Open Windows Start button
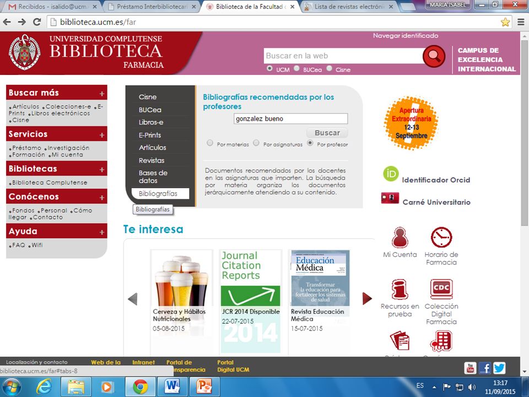 [11, 387]
